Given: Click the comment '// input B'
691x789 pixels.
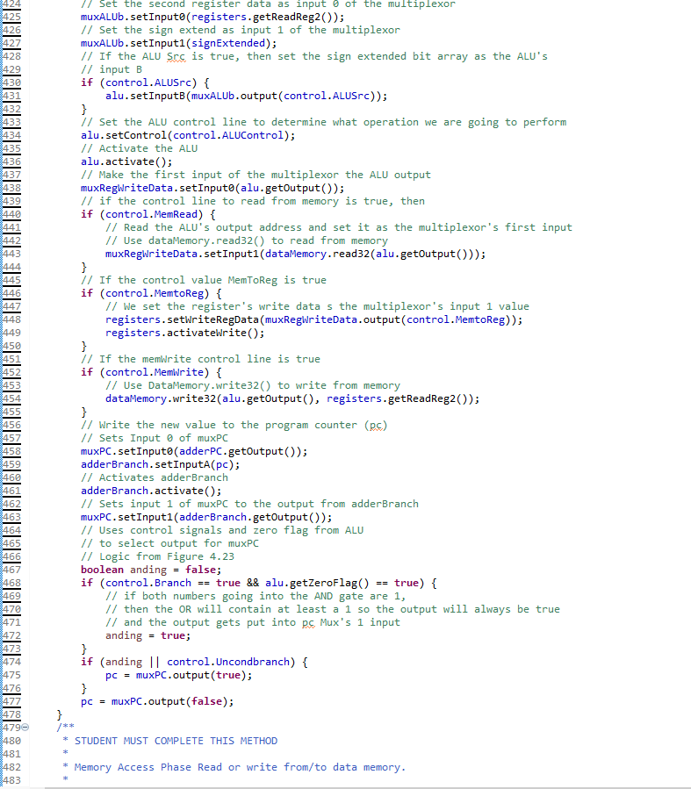Looking at the screenshot, I should point(112,69).
